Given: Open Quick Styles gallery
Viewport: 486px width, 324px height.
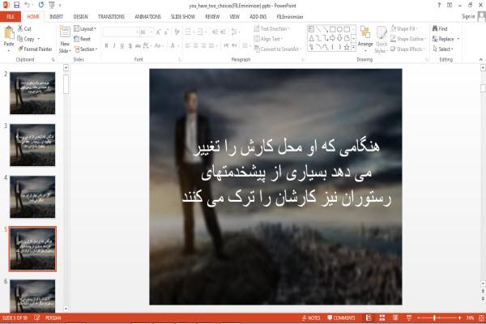Looking at the screenshot, I should 382,40.
